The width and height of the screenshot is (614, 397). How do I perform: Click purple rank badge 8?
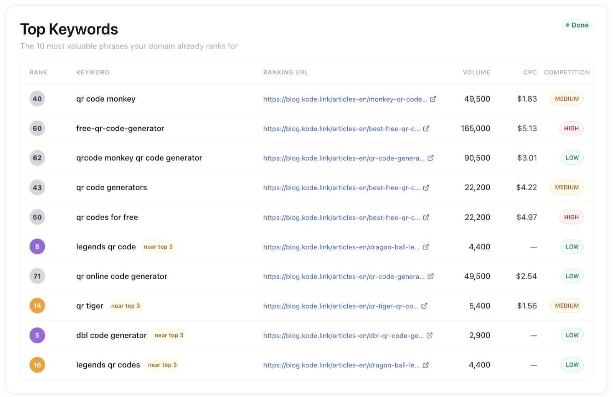point(37,247)
